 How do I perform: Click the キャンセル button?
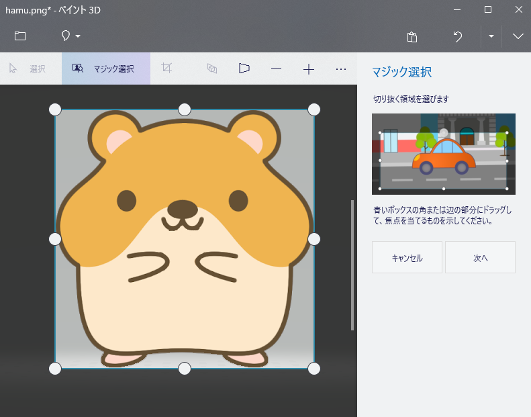pyautogui.click(x=407, y=257)
